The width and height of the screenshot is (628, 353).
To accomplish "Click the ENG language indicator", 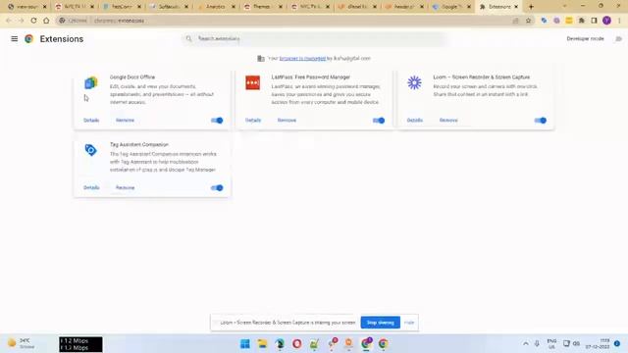I will (551, 343).
